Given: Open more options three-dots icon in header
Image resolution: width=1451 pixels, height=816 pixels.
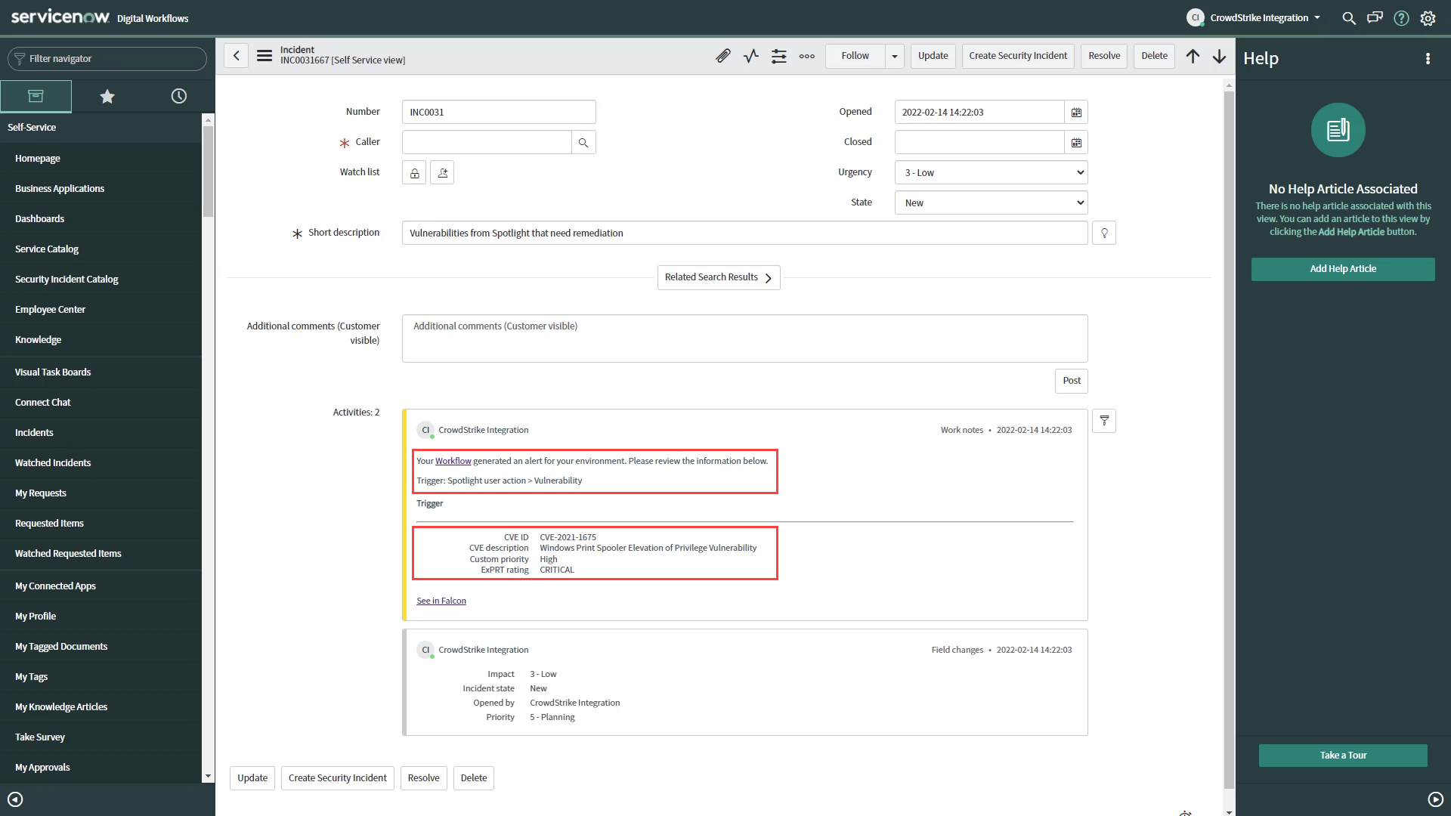Looking at the screenshot, I should pos(807,56).
